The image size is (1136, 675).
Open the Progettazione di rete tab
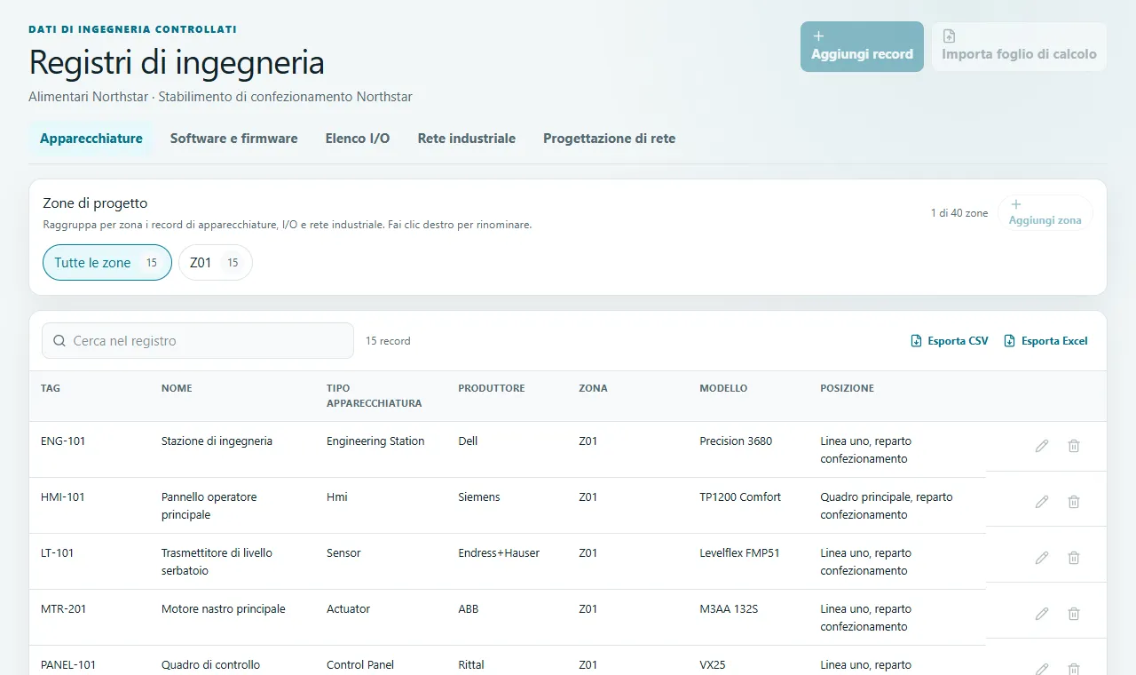point(610,139)
